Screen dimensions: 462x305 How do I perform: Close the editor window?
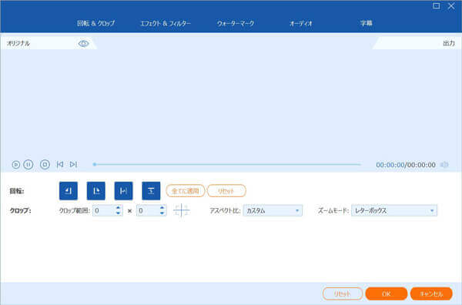coord(451,6)
